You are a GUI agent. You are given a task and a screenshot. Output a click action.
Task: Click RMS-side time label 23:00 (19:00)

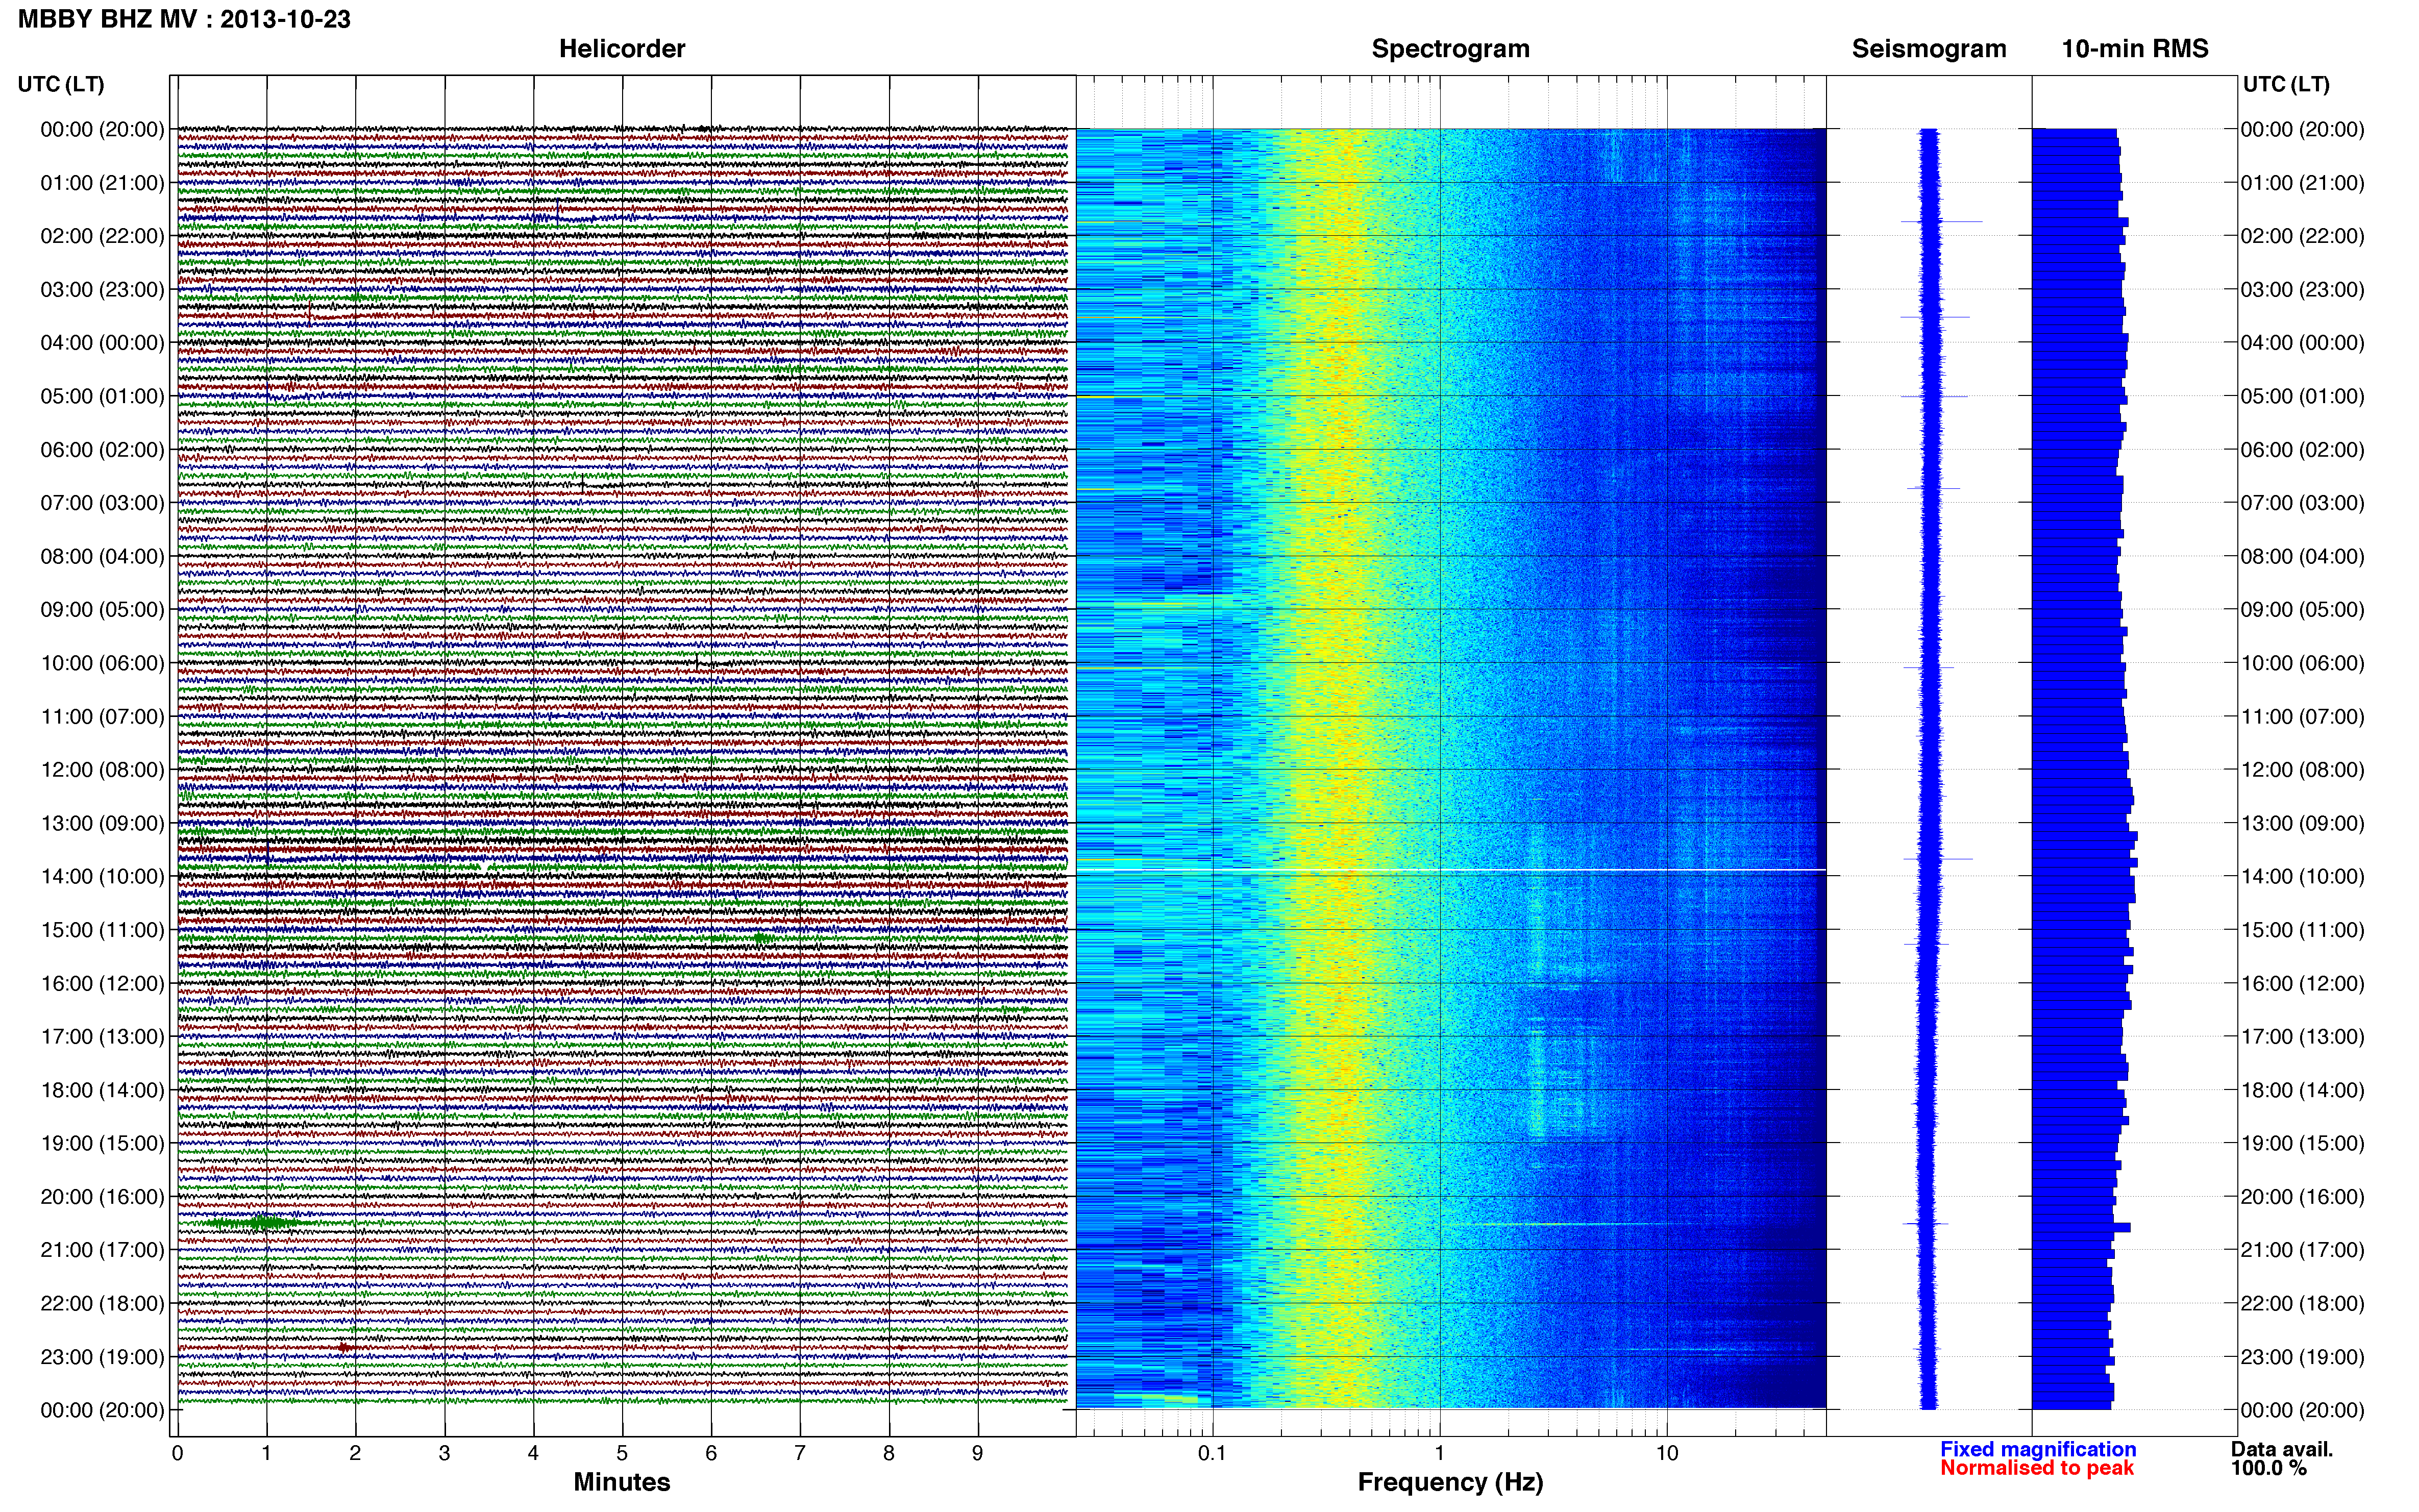coord(2302,1357)
